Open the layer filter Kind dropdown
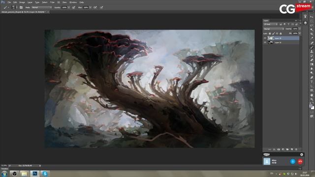Screen dimensions: 315x177 [270, 24]
